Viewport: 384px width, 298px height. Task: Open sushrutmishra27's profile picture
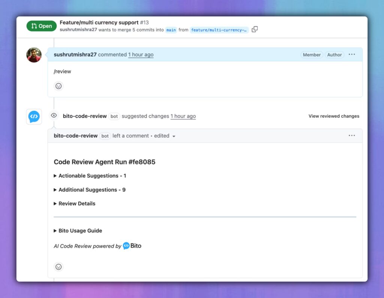click(34, 55)
